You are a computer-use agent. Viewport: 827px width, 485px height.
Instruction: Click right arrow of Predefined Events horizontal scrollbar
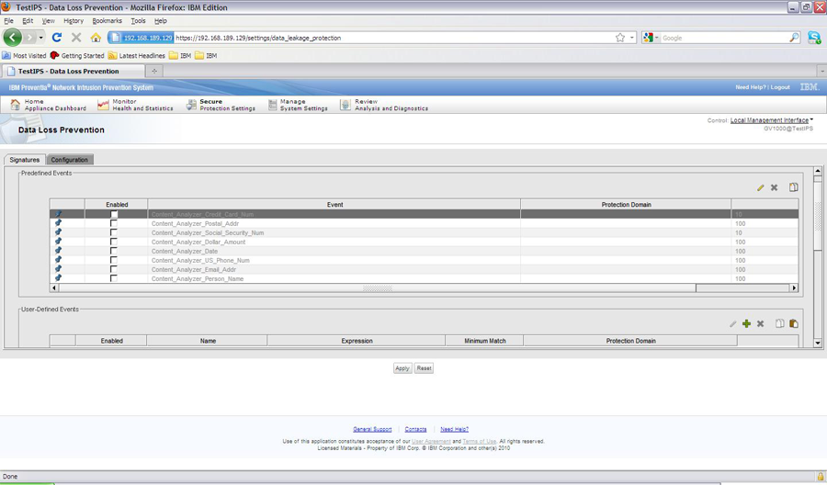(794, 288)
